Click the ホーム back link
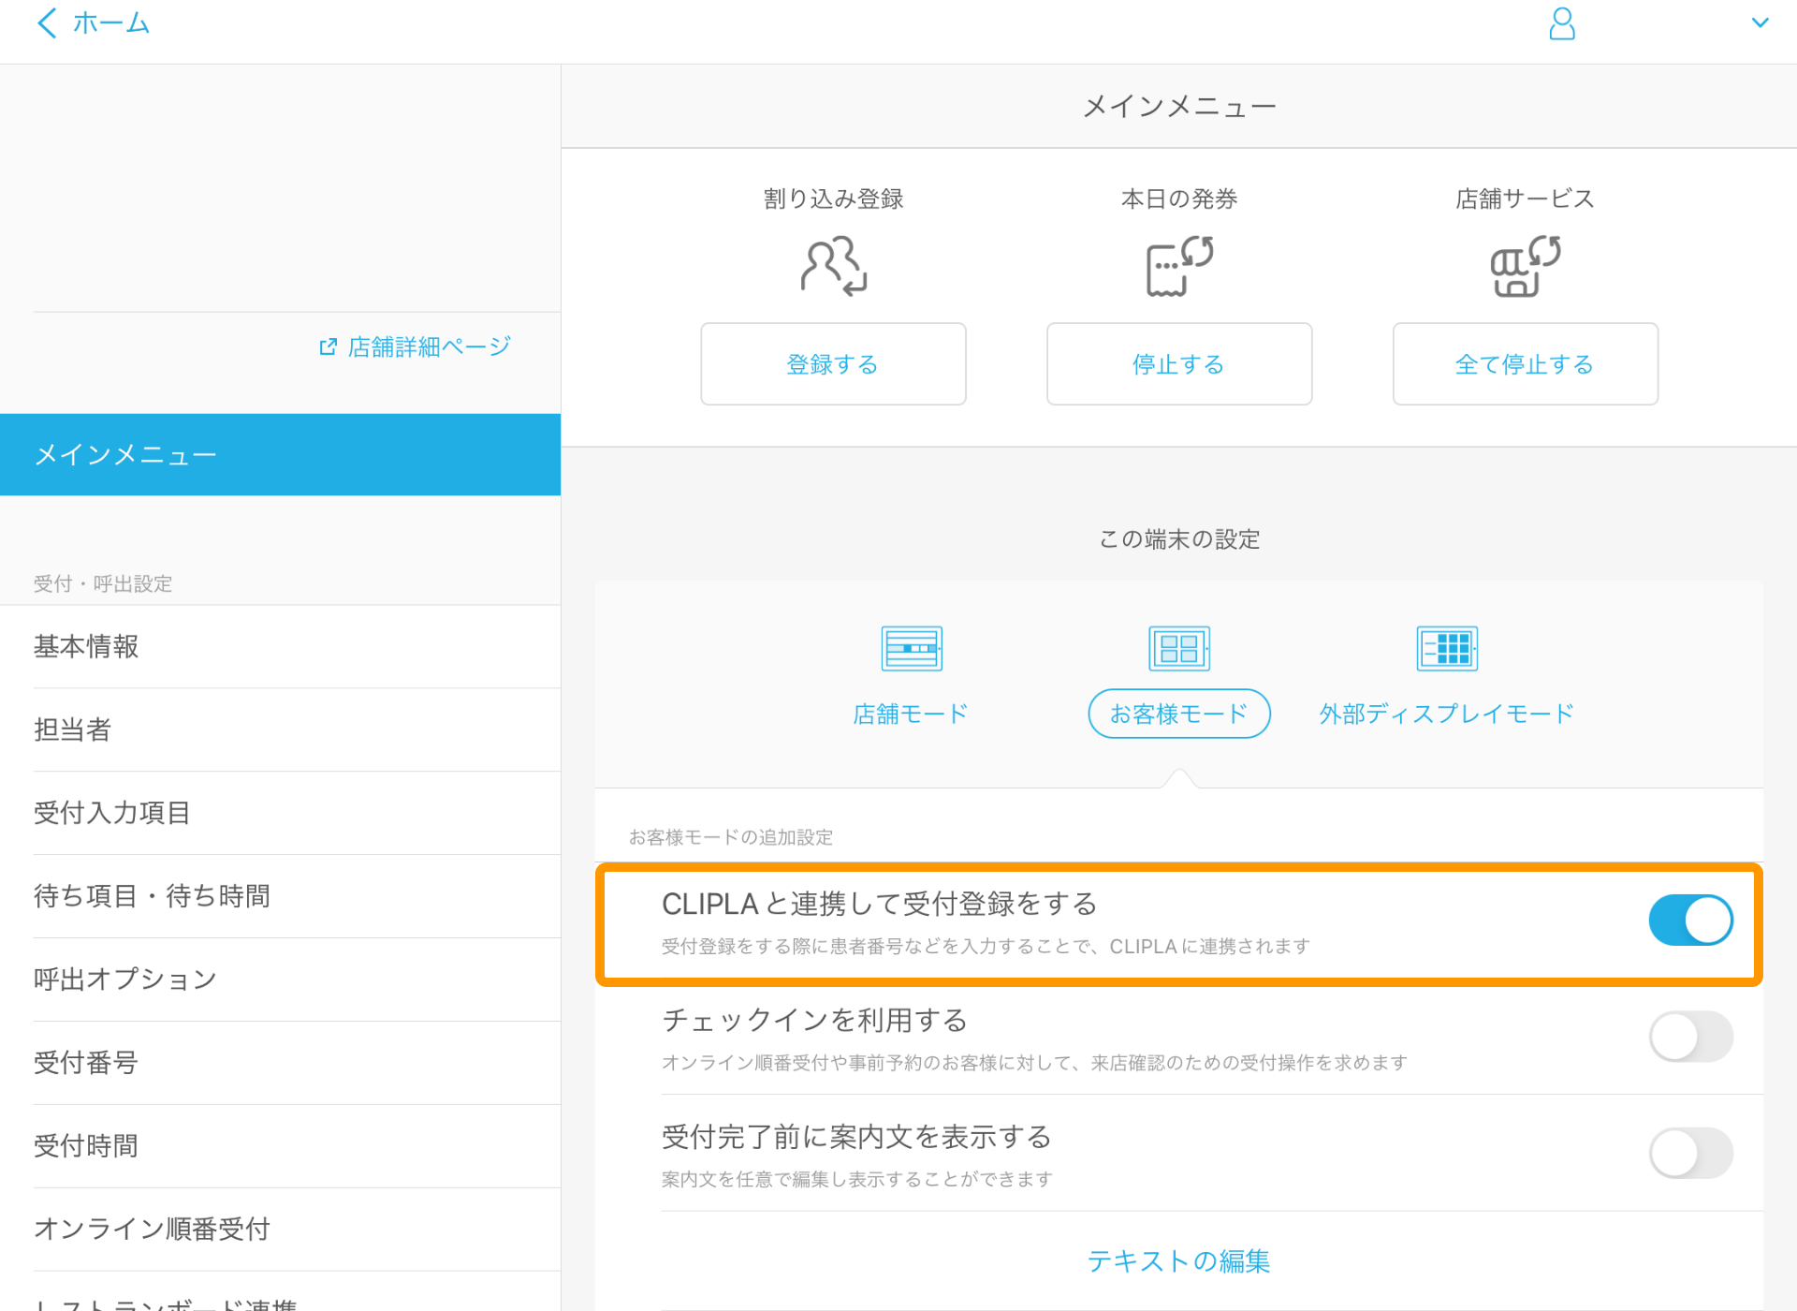The height and width of the screenshot is (1311, 1797). (111, 22)
